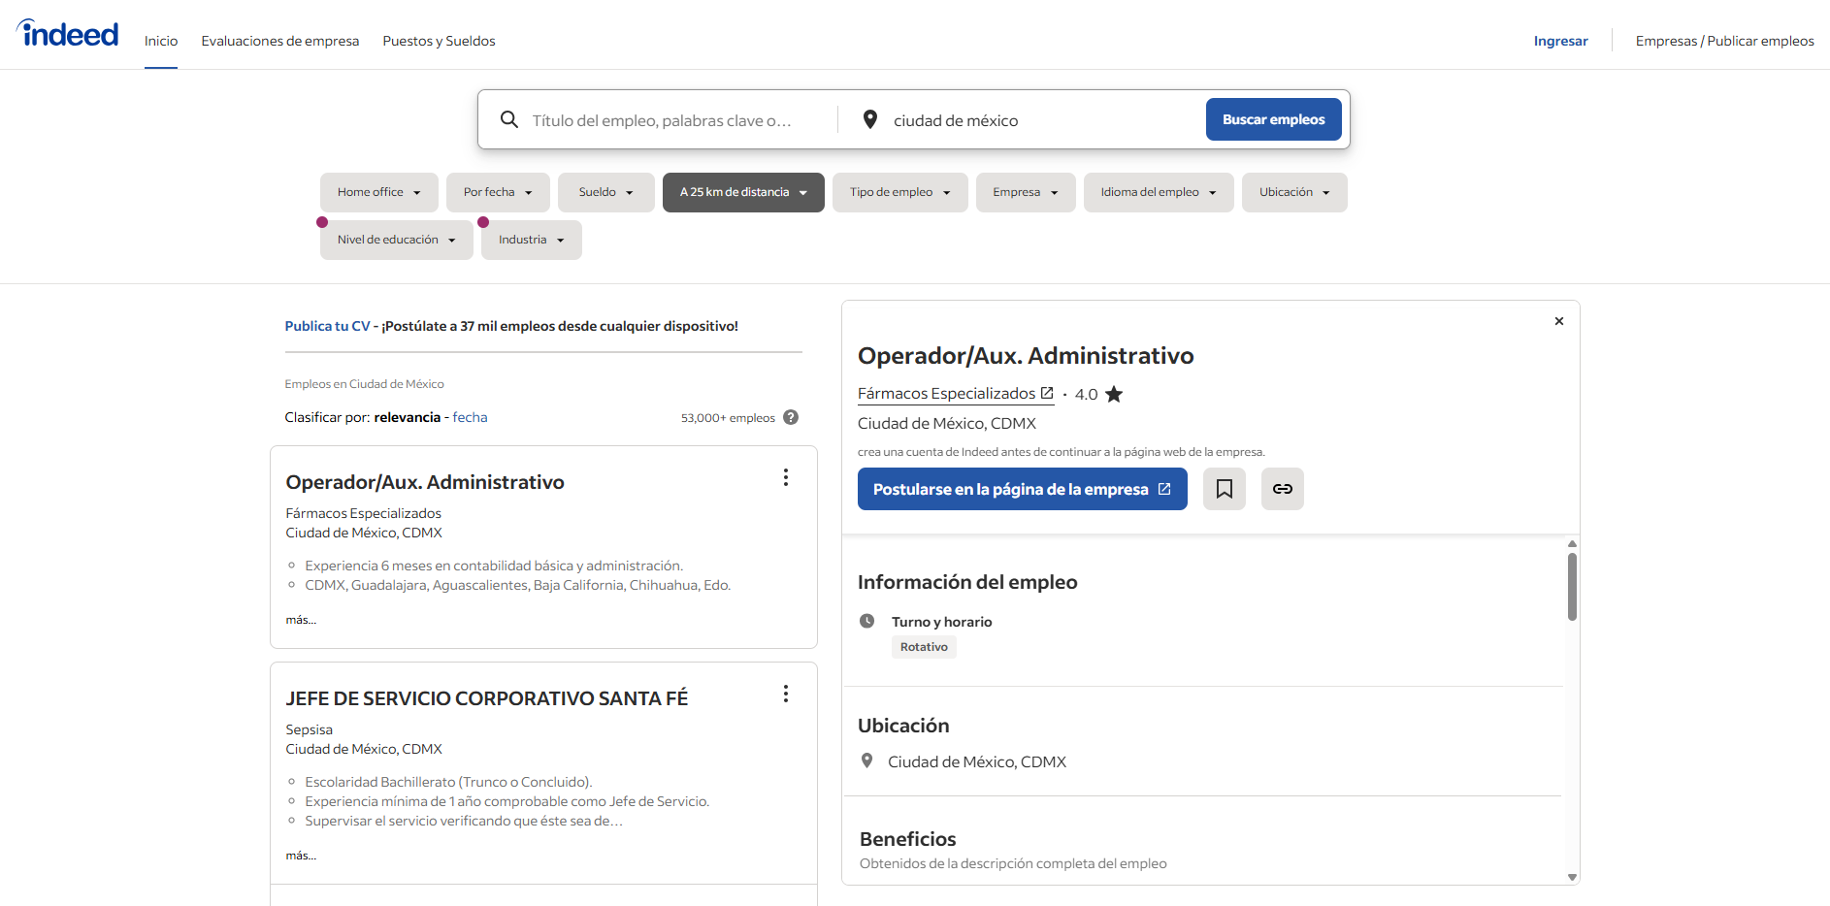Click the search magnifier icon
The image size is (1830, 906).
pyautogui.click(x=509, y=119)
